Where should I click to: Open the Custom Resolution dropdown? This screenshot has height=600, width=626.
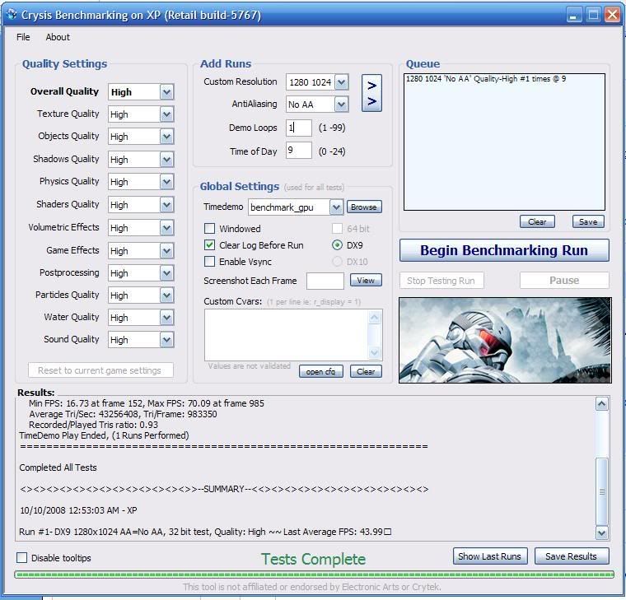click(x=341, y=82)
